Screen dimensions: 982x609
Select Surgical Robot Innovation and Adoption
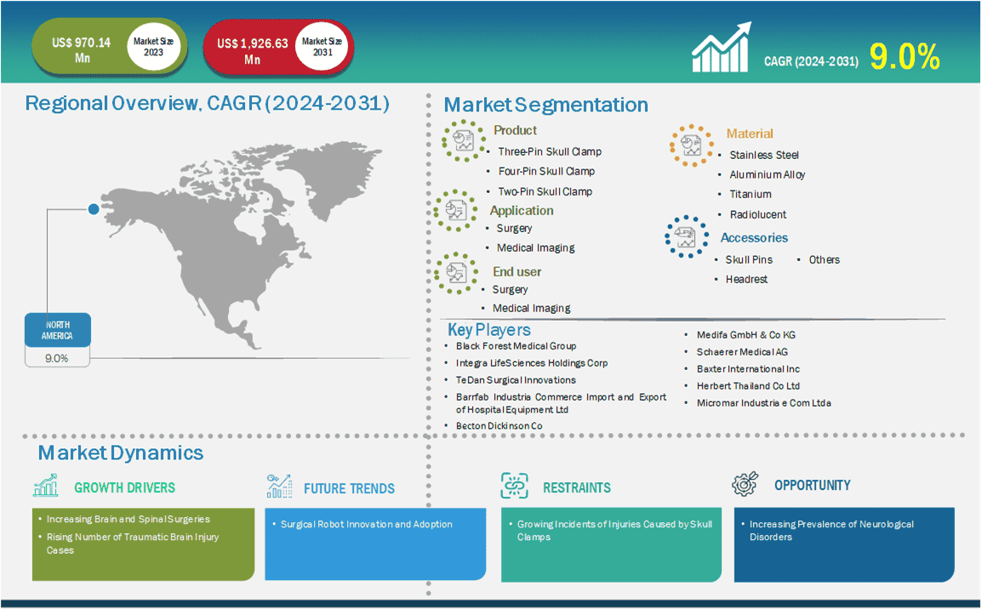click(x=367, y=525)
